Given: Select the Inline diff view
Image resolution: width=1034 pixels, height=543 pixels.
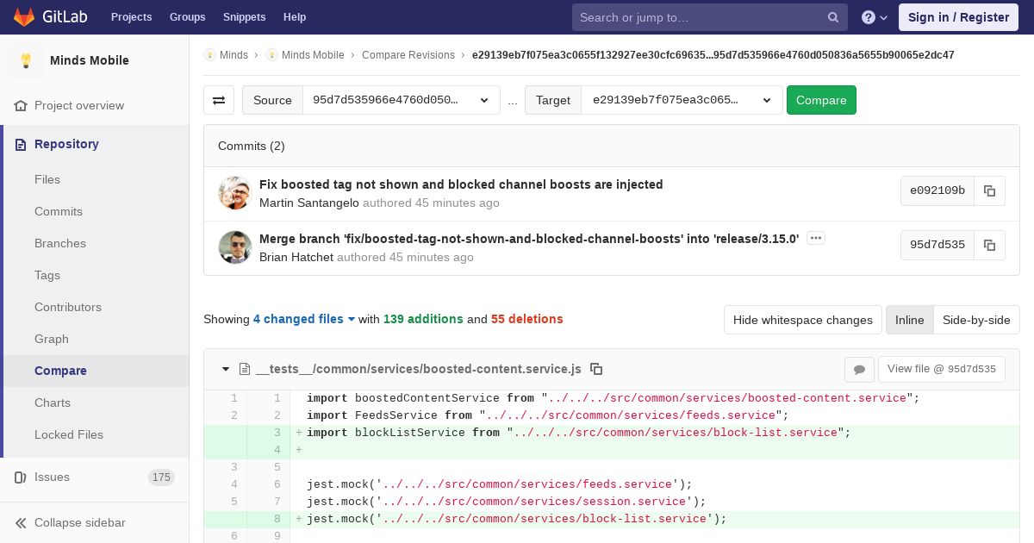Looking at the screenshot, I should coord(909,320).
